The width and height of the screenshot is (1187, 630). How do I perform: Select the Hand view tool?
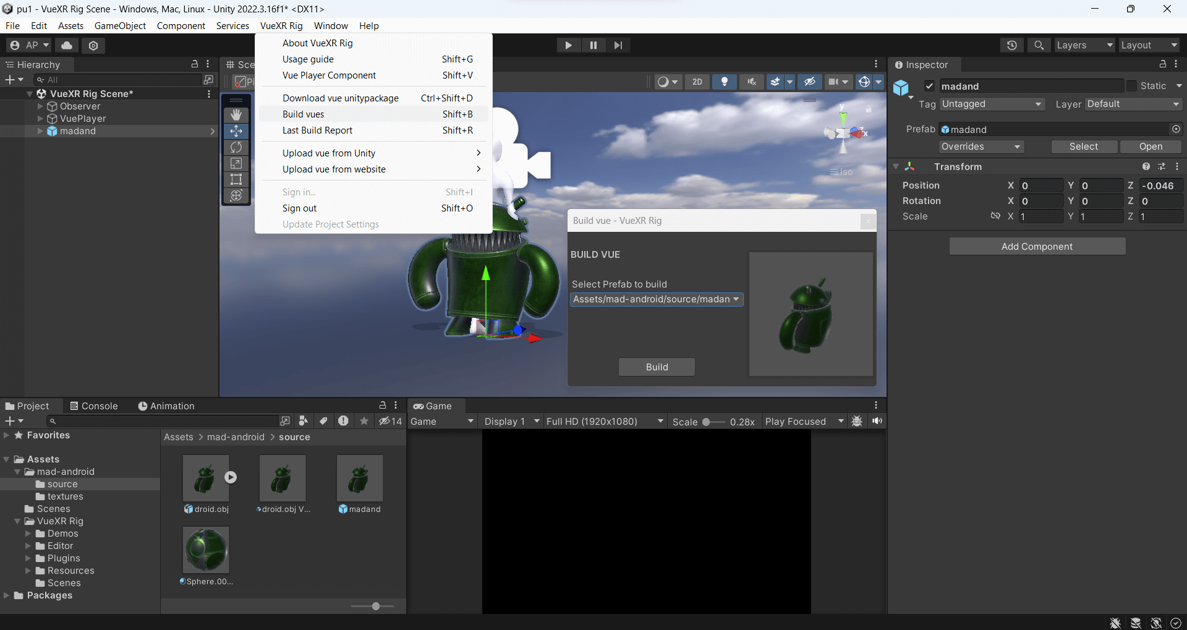click(236, 115)
